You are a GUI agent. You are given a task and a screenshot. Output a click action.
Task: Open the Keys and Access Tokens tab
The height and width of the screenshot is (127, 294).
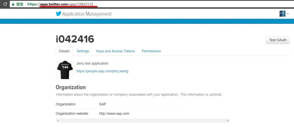tap(115, 51)
